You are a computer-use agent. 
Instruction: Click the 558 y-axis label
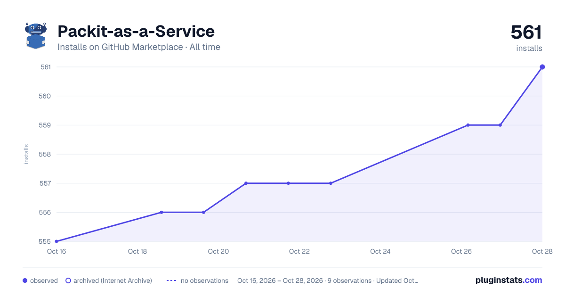click(45, 154)
